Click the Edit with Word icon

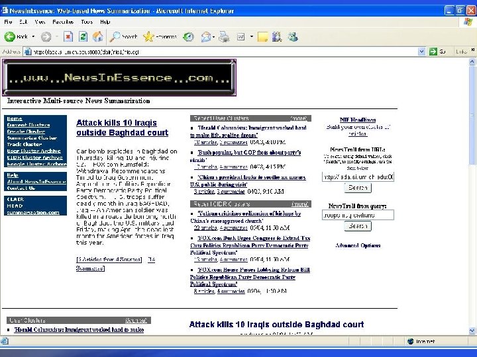point(241,37)
